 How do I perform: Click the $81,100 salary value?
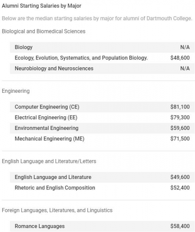[x=180, y=107]
